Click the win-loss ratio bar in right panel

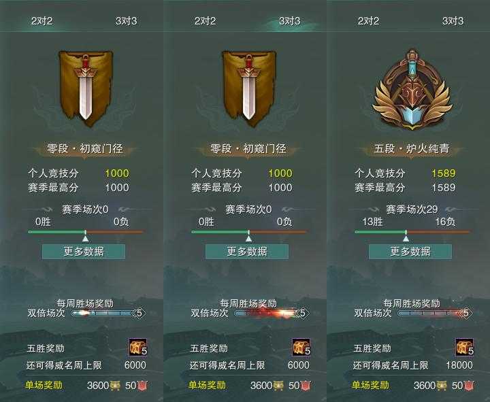(x=412, y=232)
